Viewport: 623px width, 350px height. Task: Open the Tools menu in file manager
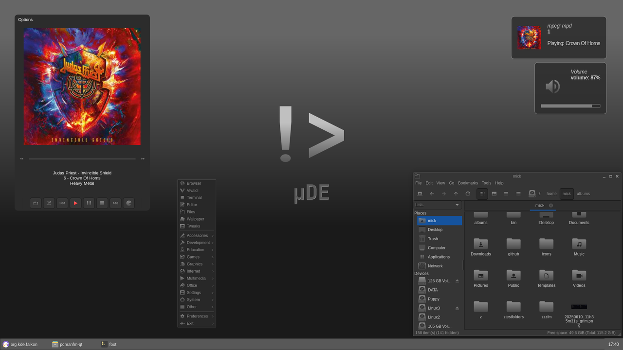point(486,183)
